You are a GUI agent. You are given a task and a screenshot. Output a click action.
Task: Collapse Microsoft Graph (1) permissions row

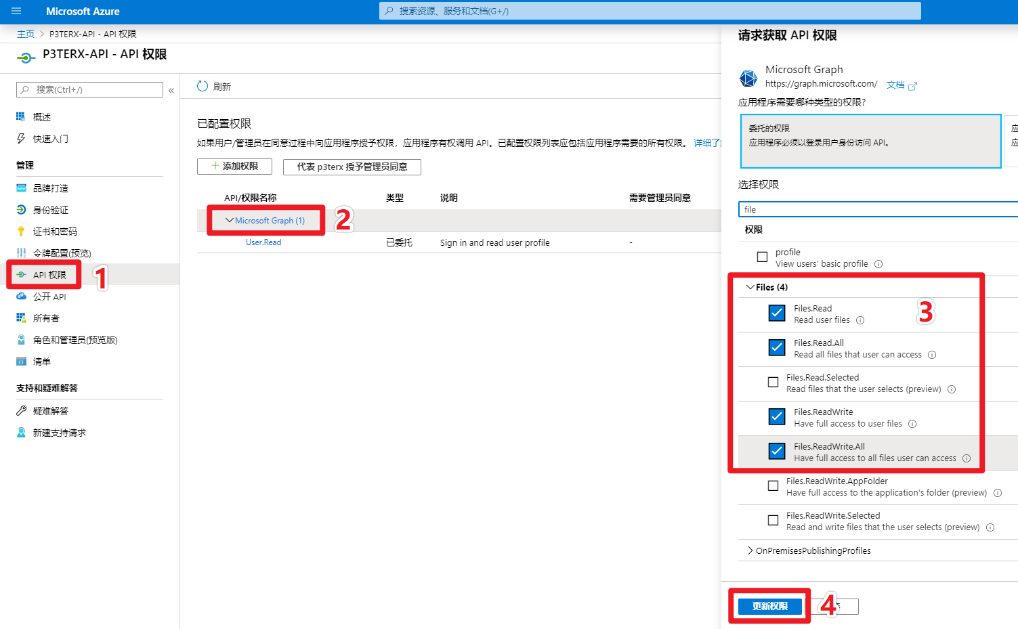point(230,221)
